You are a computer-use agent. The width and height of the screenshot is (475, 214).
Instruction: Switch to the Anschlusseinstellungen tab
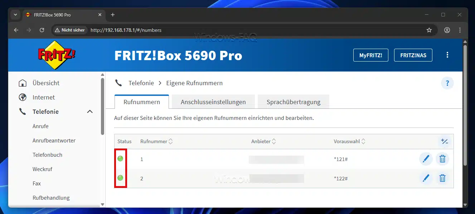click(213, 102)
